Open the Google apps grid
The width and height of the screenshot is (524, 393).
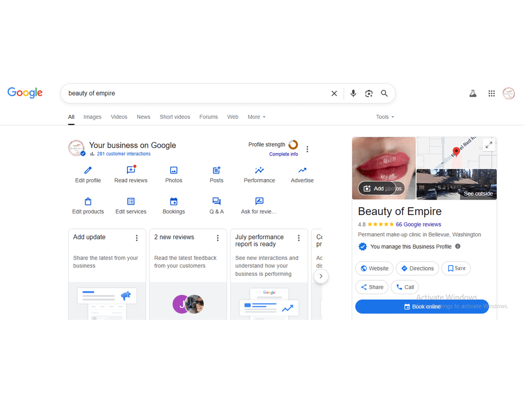pyautogui.click(x=491, y=94)
